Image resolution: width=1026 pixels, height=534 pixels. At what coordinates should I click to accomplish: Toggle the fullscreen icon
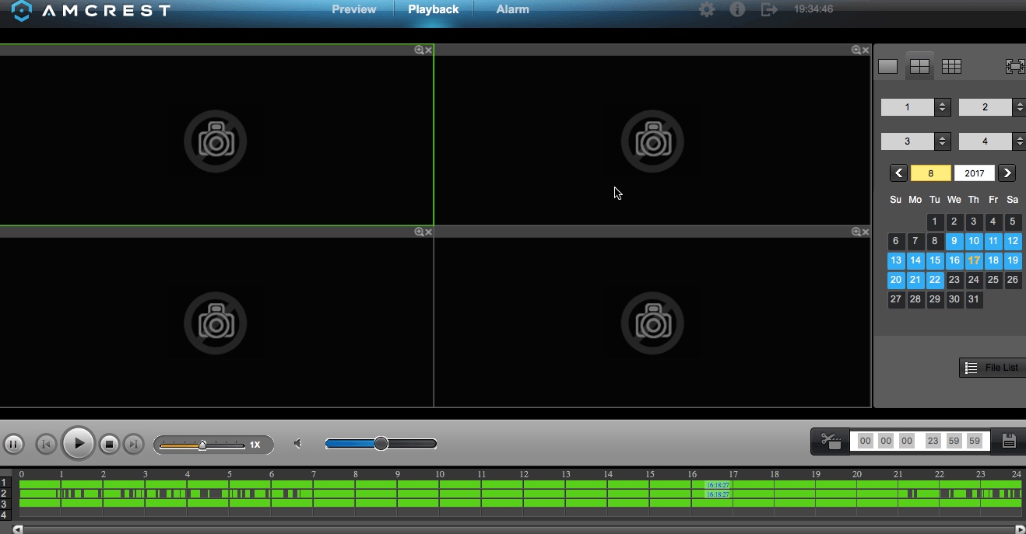click(x=1015, y=67)
